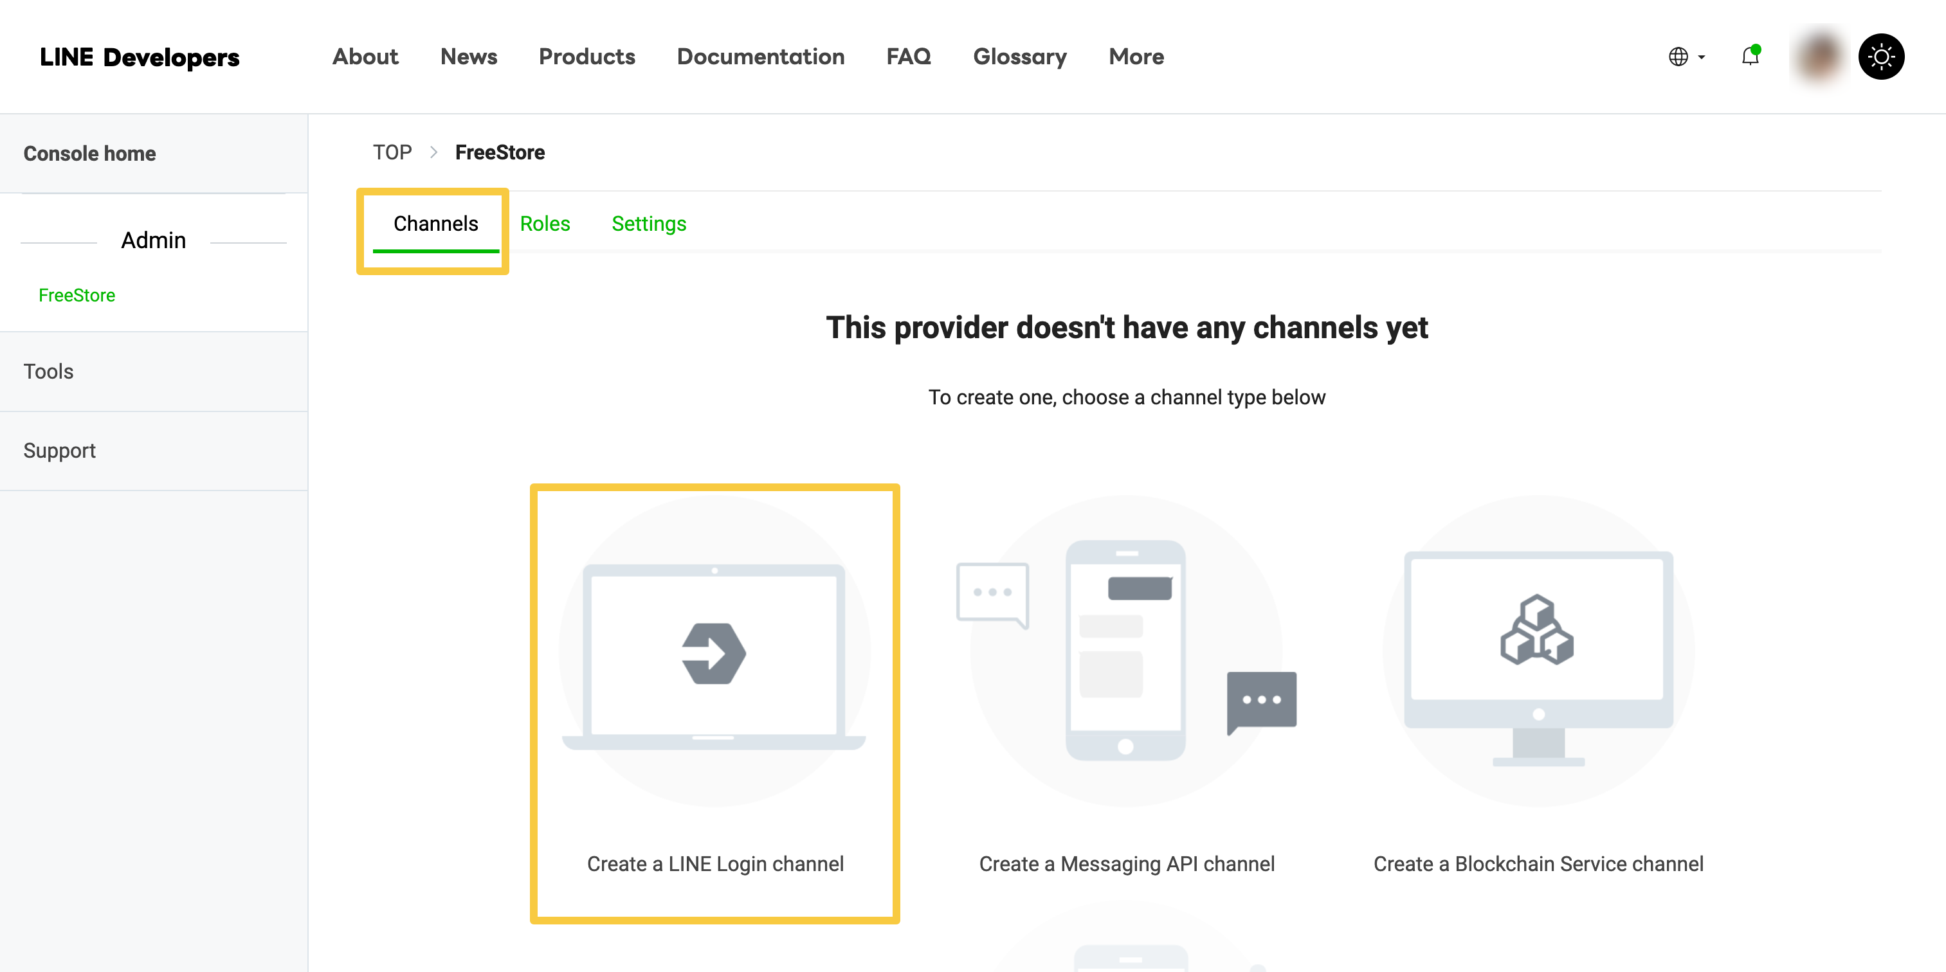Open Tools section in sidebar
The width and height of the screenshot is (1946, 972).
pyautogui.click(x=48, y=372)
